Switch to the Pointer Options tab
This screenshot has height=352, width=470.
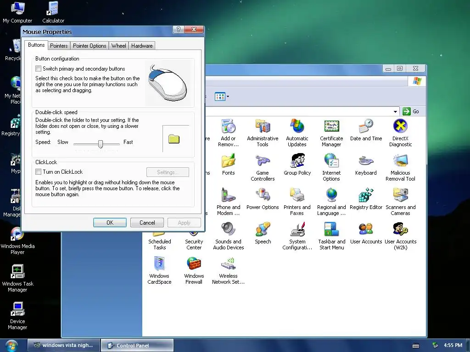[x=90, y=45]
